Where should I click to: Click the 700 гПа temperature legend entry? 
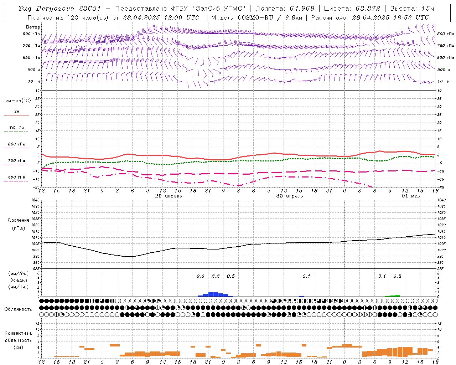pyautogui.click(x=17, y=161)
